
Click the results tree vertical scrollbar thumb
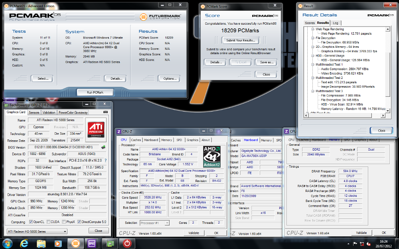(x=387, y=75)
